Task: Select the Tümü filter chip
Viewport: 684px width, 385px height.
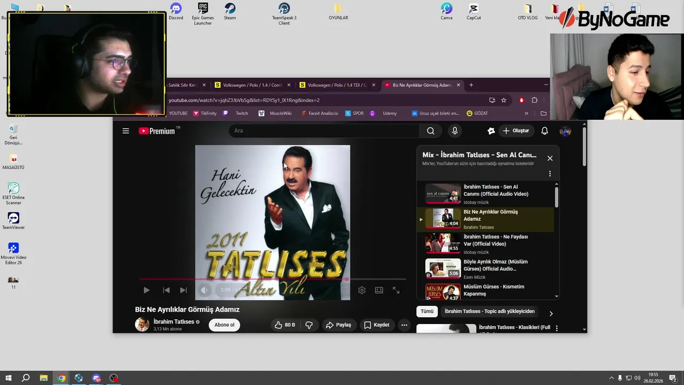Action: point(427,311)
